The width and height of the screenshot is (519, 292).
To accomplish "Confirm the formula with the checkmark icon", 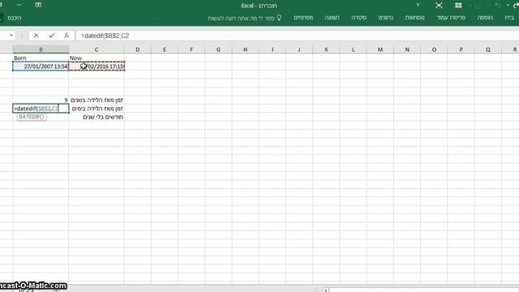I will [x=51, y=36].
